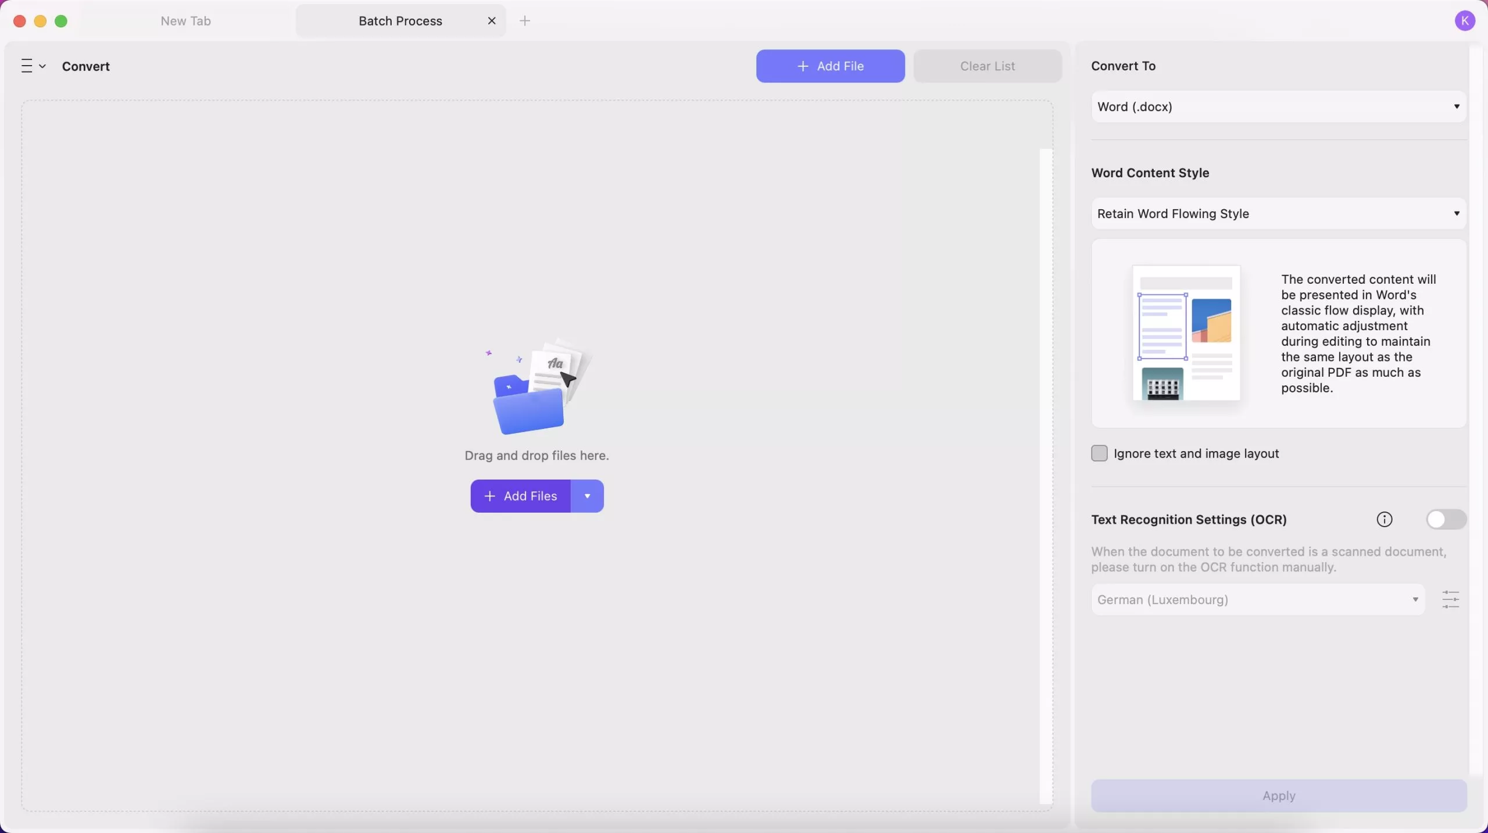Click 'Drag and drop files here.' text
Viewport: 1488px width, 833px height.
[x=536, y=456]
